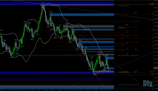Click the '24 Oct 2023' date label

tap(110, 90)
